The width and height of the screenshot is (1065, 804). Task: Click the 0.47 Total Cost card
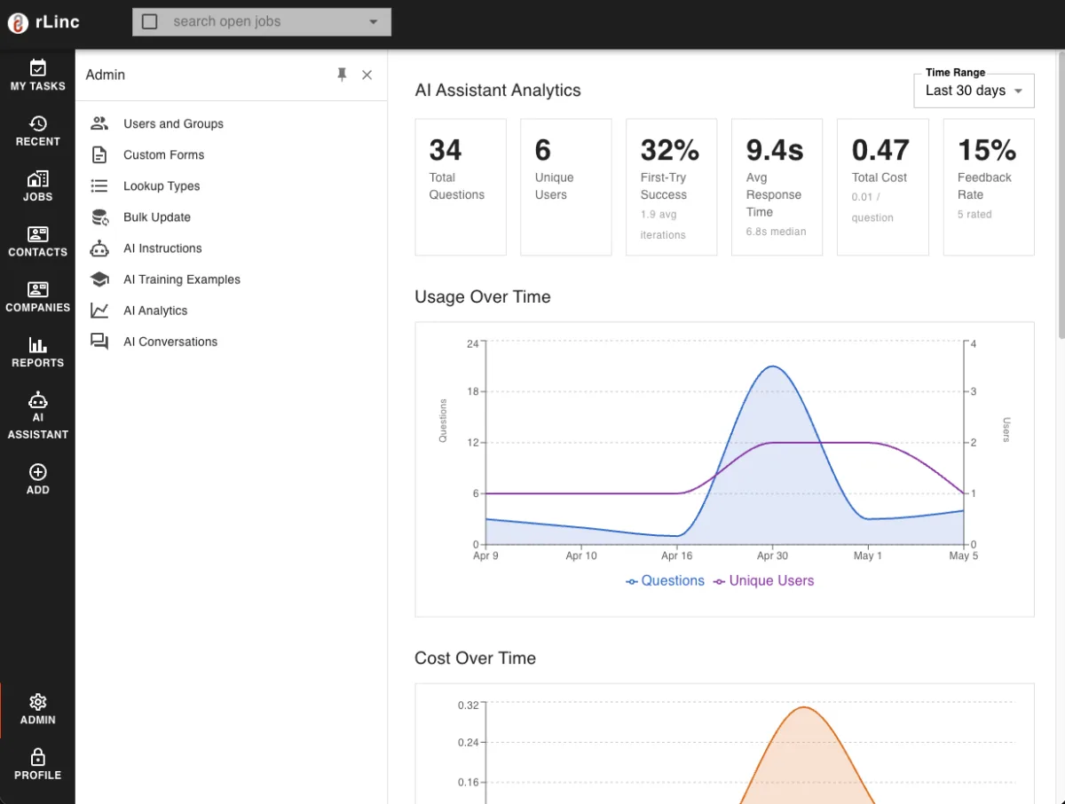coord(882,187)
